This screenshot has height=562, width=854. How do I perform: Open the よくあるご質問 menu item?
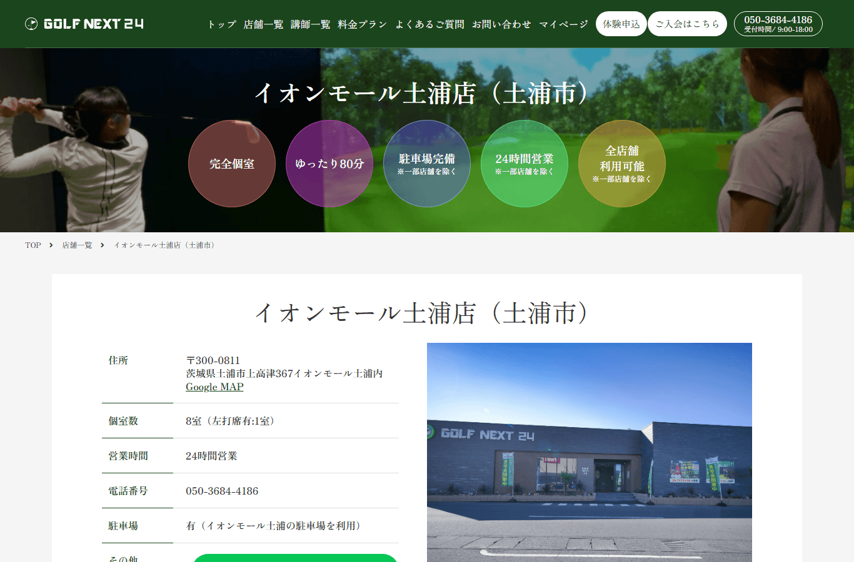click(430, 24)
